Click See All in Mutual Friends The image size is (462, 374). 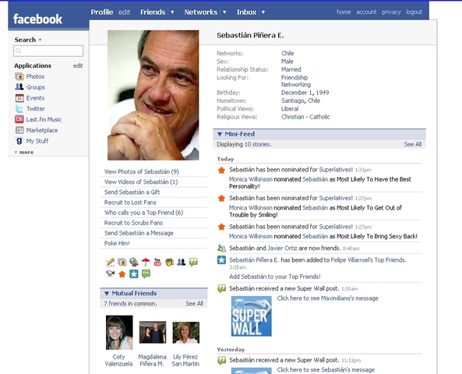point(194,303)
